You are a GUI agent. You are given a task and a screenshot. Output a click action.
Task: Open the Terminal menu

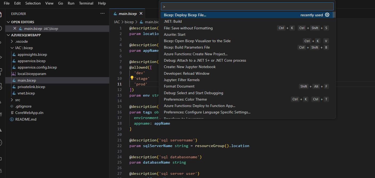pos(86,3)
